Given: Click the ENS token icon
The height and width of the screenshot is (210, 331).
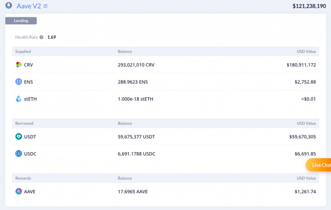Looking at the screenshot, I should pos(19,82).
